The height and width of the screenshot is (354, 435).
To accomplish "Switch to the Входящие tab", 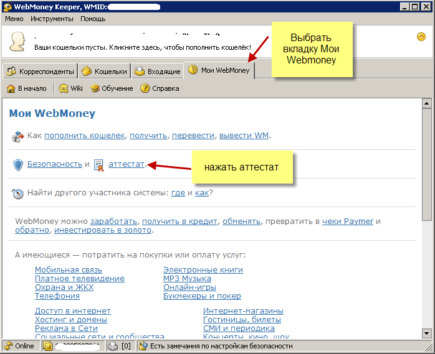I will pyautogui.click(x=158, y=71).
